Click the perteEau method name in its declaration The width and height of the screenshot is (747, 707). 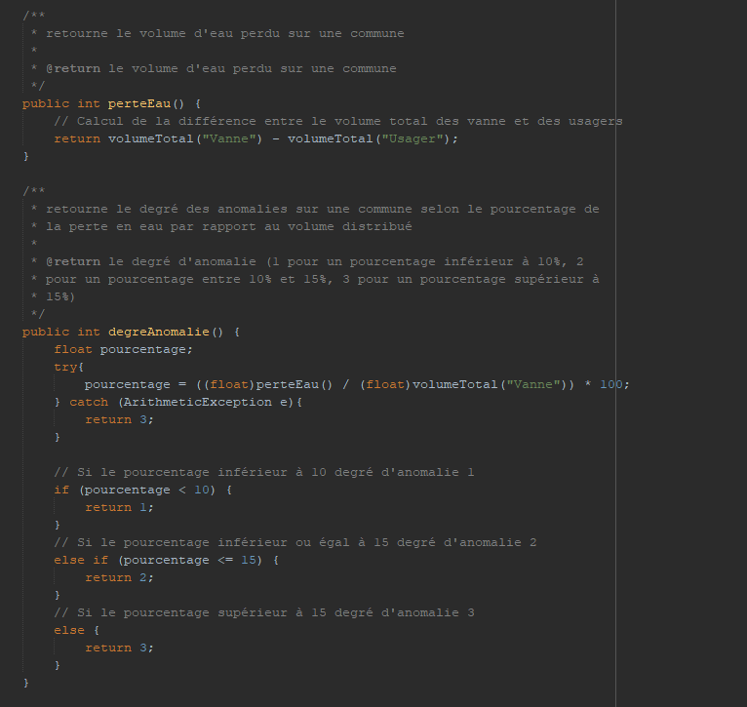(139, 104)
